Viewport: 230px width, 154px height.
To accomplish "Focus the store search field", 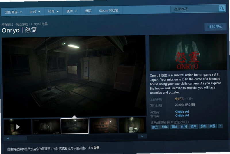I will click(x=195, y=9).
